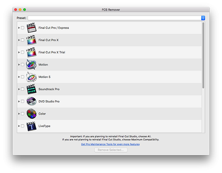Close the FCS Remover window
This screenshot has width=222, height=173.
pyautogui.click(x=16, y=10)
